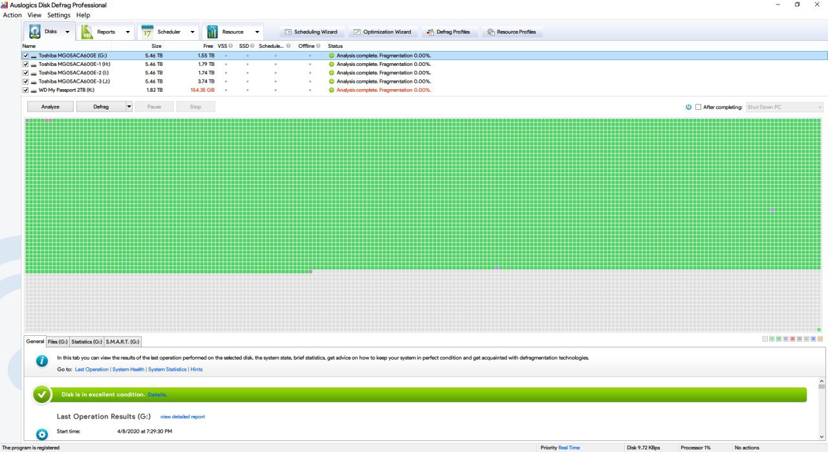Viewport: 828px width, 452px height.
Task: Uncheck the Toshiba MG05ACA600E-3 (J:) disk
Action: pos(26,81)
